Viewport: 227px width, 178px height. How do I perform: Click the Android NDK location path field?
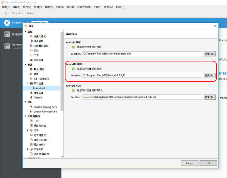pyautogui.click(x=142, y=97)
